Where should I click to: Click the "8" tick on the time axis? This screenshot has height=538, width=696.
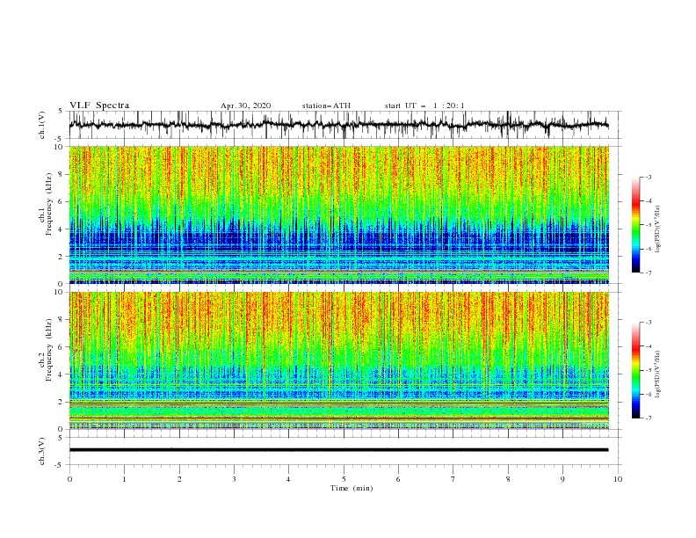coord(508,479)
